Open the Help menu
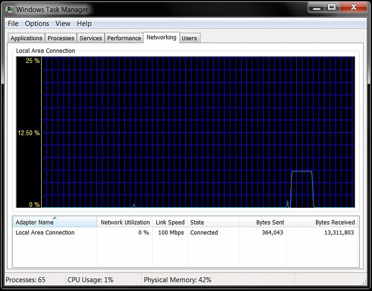The width and height of the screenshot is (372, 291). 84,23
